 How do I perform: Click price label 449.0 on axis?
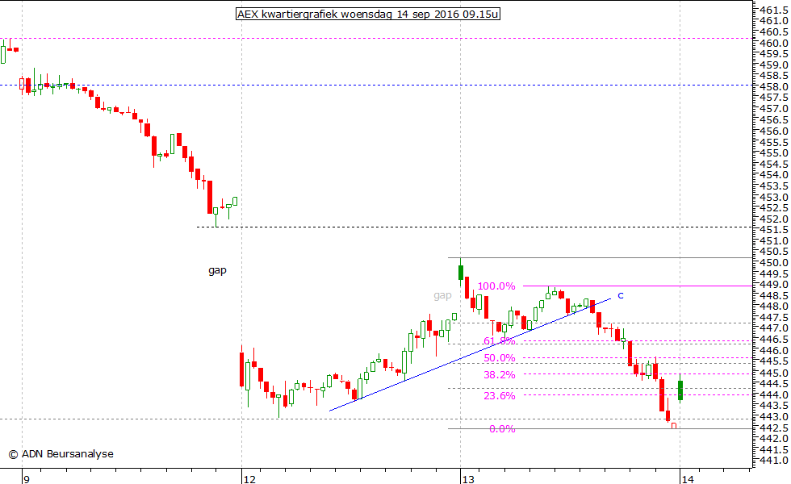pyautogui.click(x=774, y=285)
